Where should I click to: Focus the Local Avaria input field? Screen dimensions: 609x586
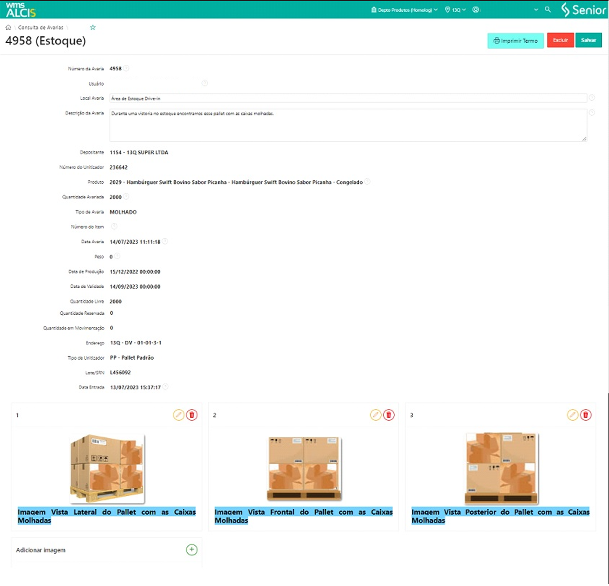point(348,98)
